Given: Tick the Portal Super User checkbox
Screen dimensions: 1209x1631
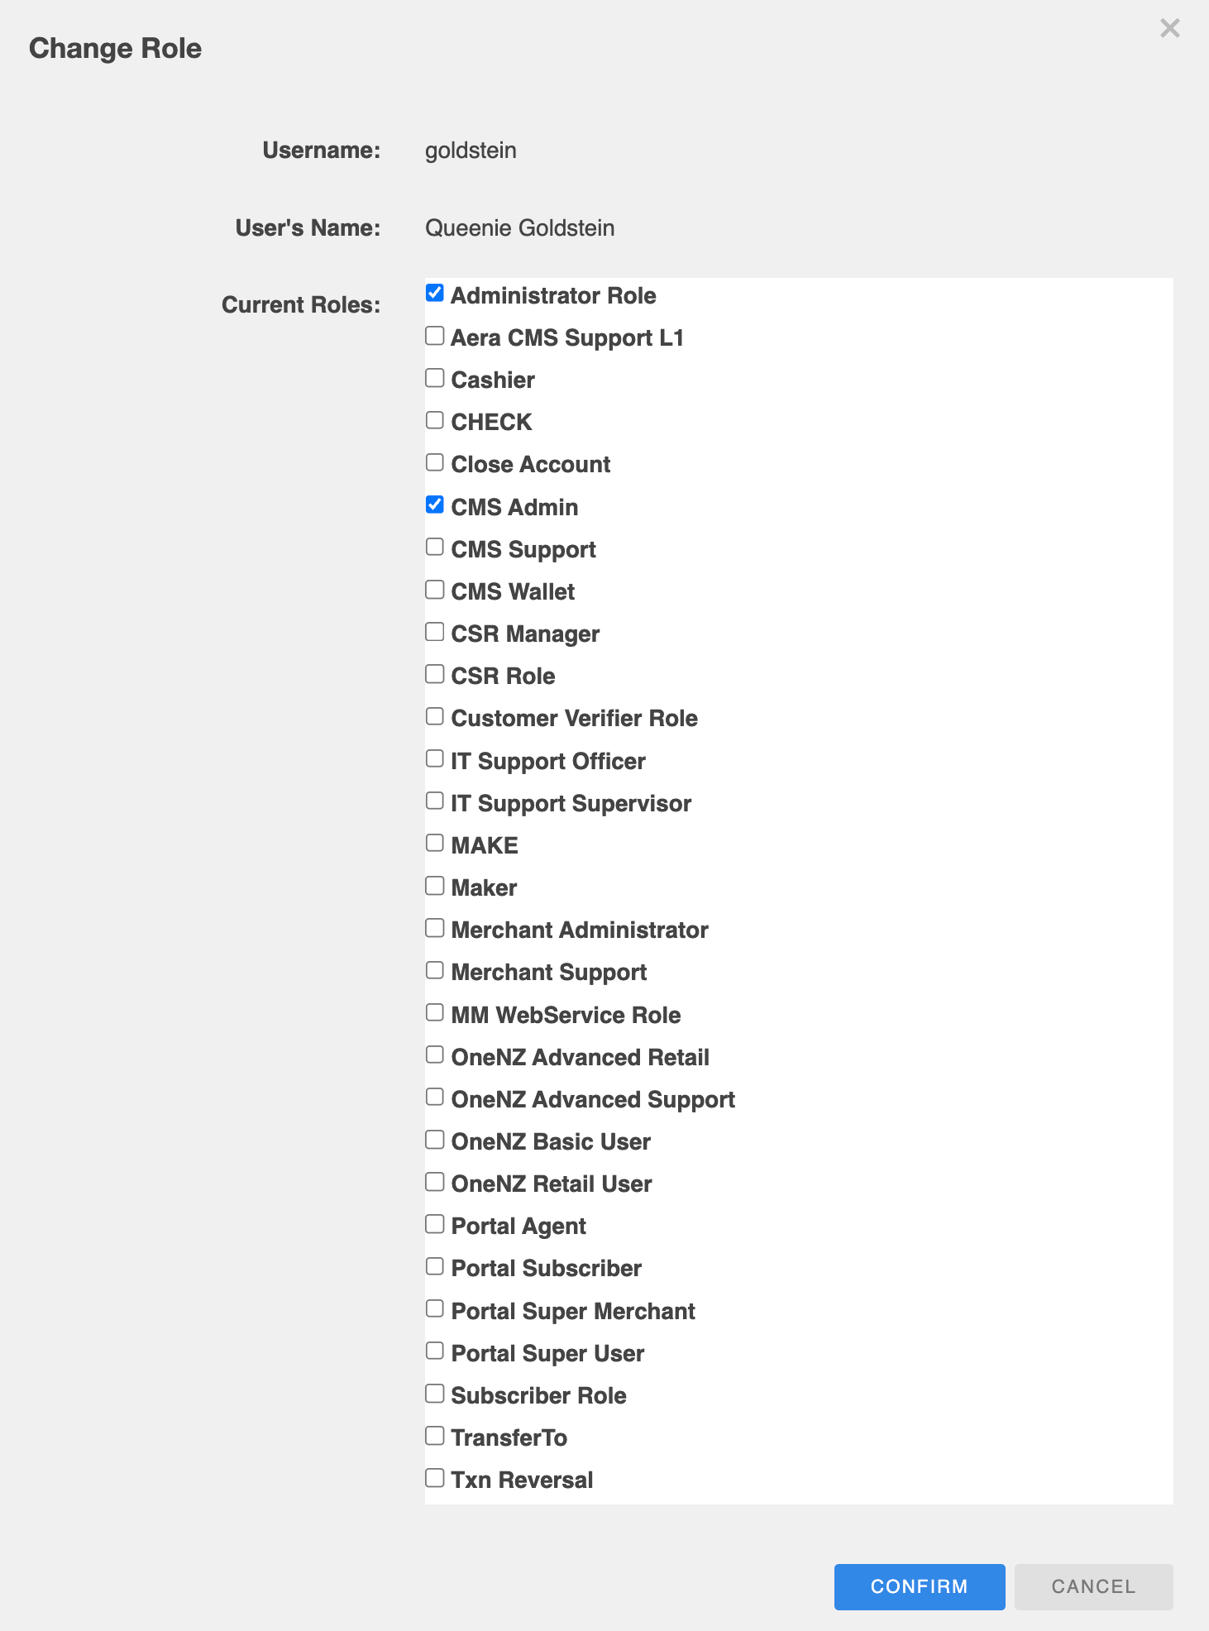Looking at the screenshot, I should click(435, 1351).
